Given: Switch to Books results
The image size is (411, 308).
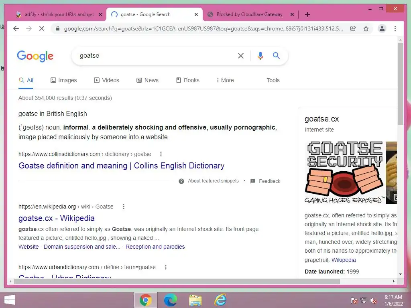Looking at the screenshot, I should point(188,80).
